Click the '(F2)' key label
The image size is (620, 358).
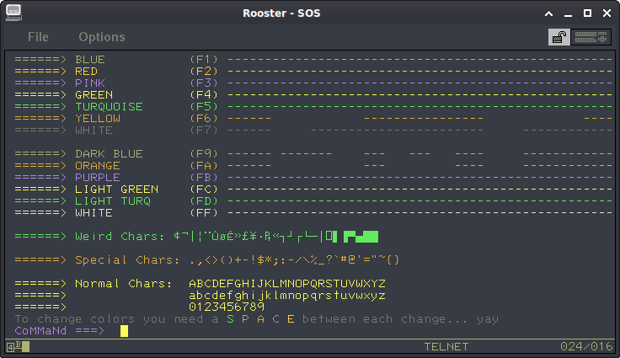[x=204, y=72]
